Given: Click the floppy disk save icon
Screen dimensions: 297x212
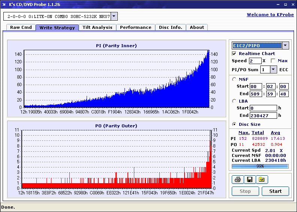Looking at the screenshot, I should (250, 179).
